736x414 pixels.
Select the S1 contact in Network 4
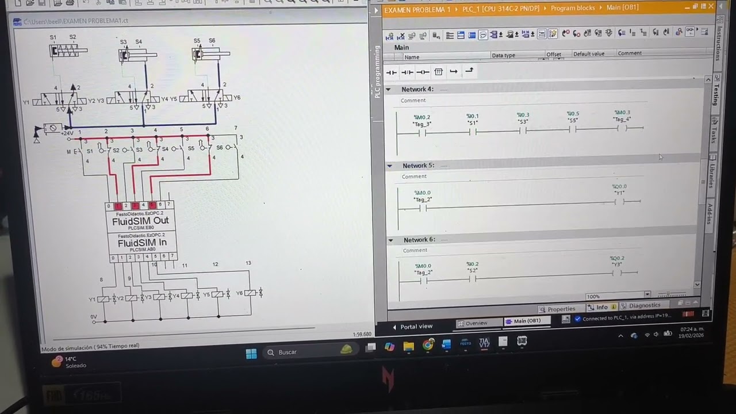point(473,132)
